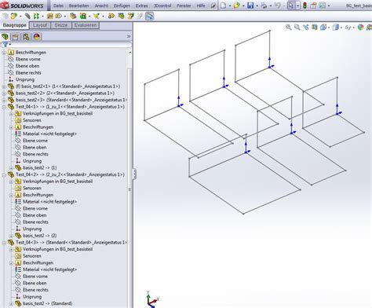
Task: Open the ConfigurationManager tab icon
Action: (x=26, y=37)
